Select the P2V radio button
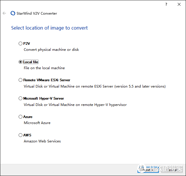The height and width of the screenshot is (176, 186). pyautogui.click(x=20, y=44)
